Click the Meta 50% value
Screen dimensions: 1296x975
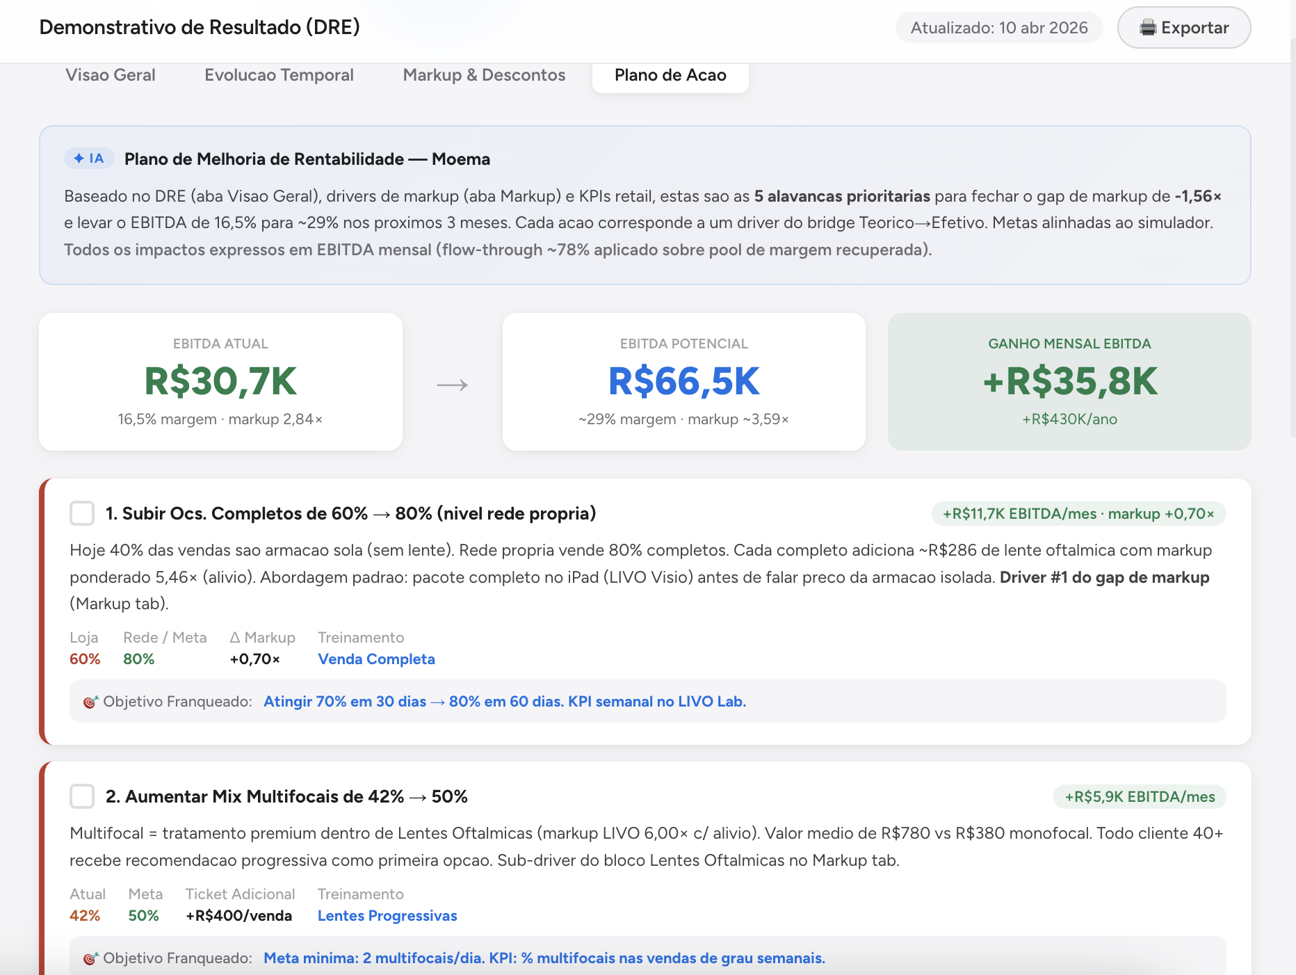[x=143, y=916]
